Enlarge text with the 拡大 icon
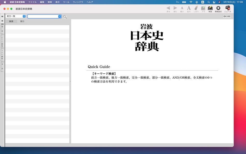This screenshot has height=154, width=246. tap(189, 9)
